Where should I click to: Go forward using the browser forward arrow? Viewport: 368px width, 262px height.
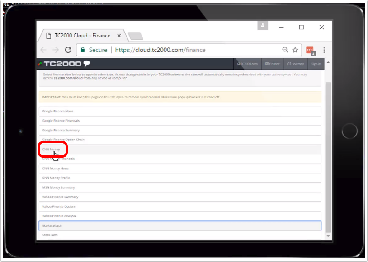coord(56,50)
